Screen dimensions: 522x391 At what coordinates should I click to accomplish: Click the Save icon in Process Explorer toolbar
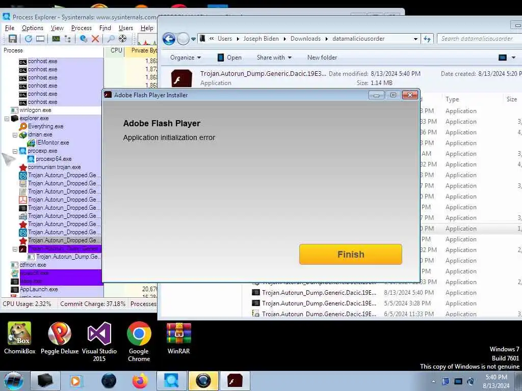[x=13, y=39]
